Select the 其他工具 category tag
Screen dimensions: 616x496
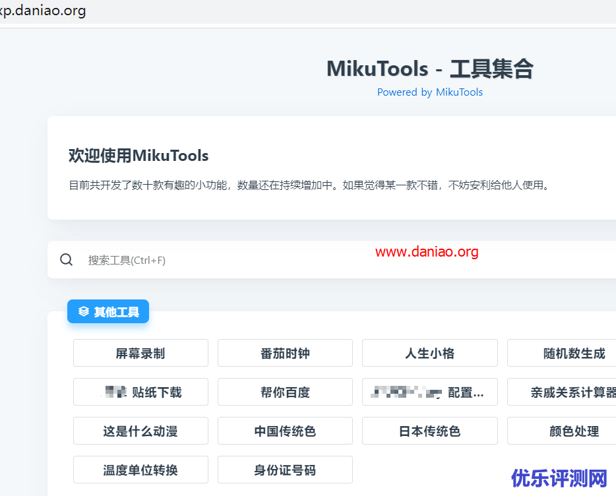point(108,311)
